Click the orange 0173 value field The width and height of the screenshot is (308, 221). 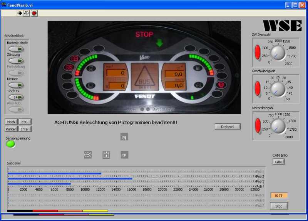pos(279,196)
